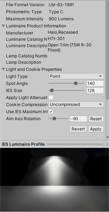Click the Revert button

click(78, 129)
